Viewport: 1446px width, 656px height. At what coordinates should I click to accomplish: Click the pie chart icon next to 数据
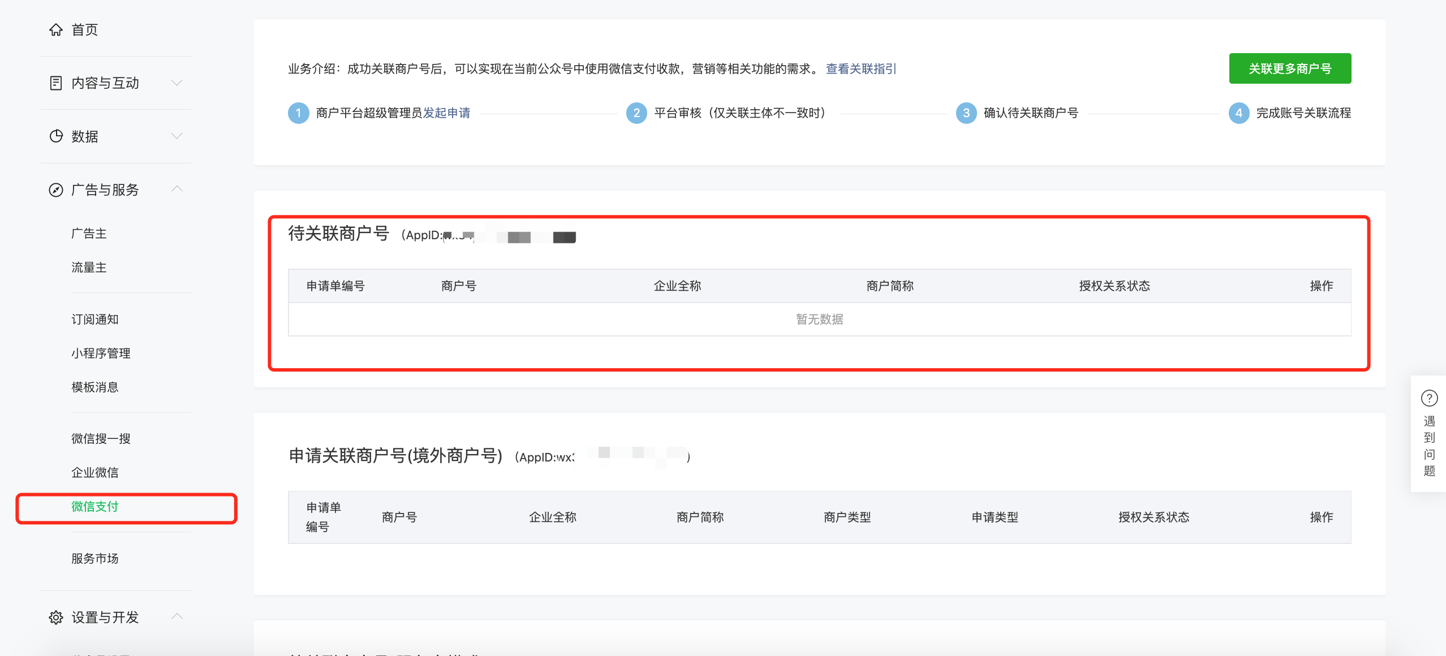tap(55, 136)
